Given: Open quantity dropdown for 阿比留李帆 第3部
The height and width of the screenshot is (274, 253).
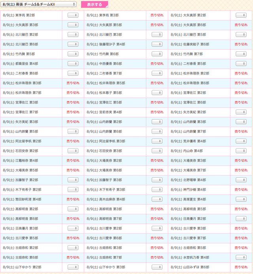Looking at the screenshot, I should 157,141.
